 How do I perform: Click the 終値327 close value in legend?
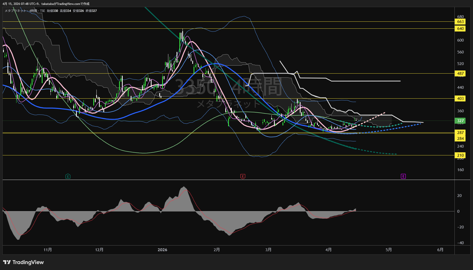click(91, 11)
